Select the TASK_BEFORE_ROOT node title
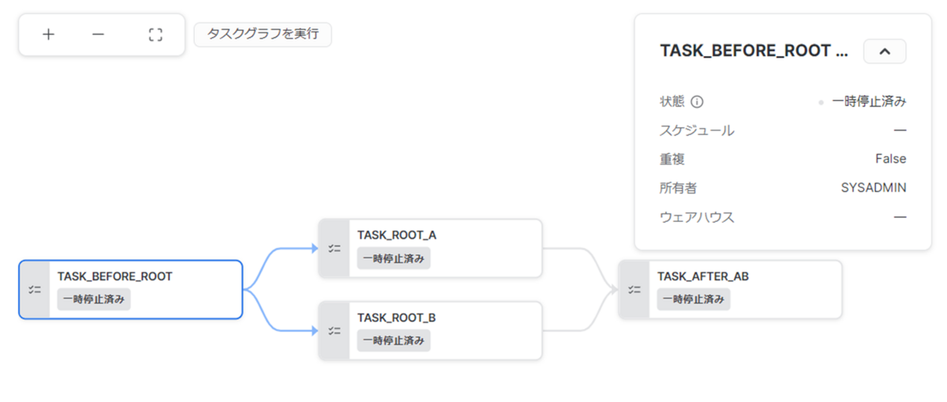This screenshot has height=402, width=947. (115, 276)
